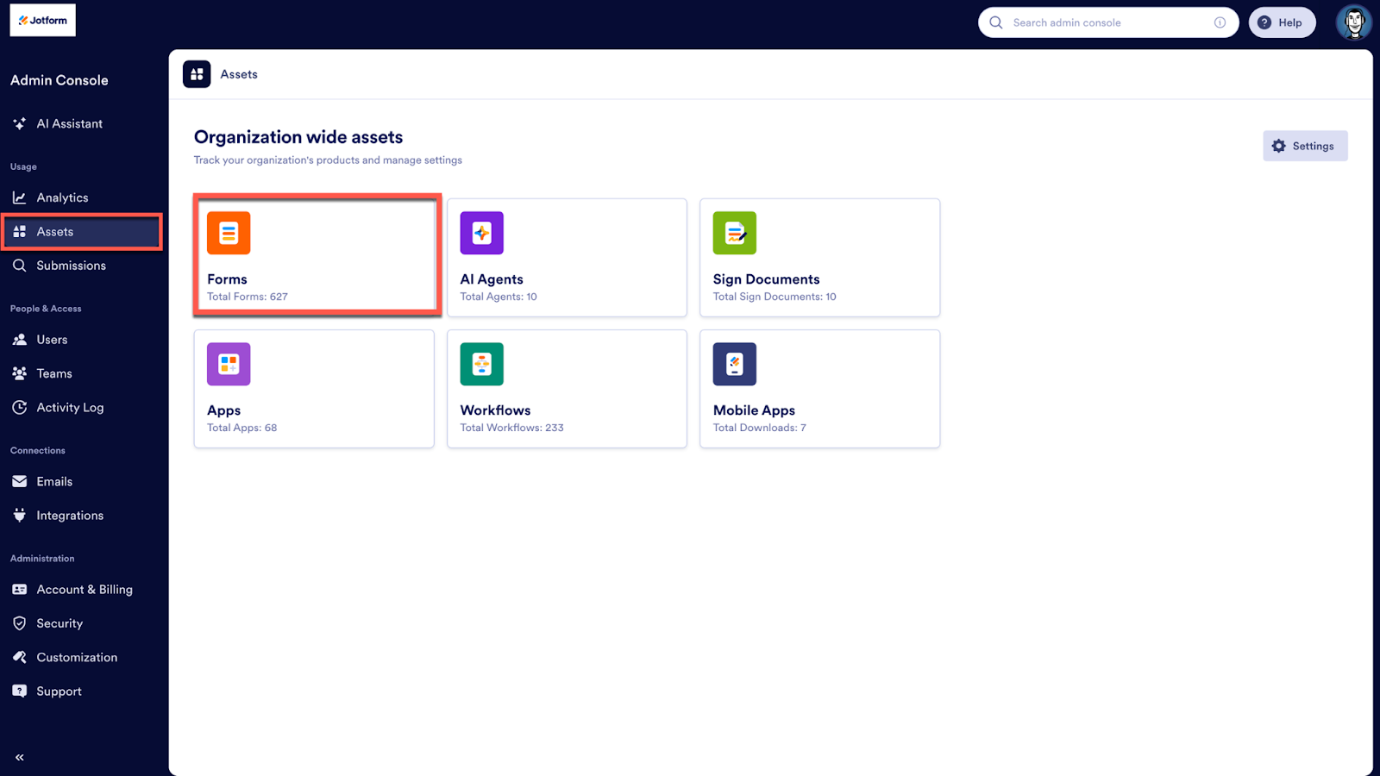1380x776 pixels.
Task: Collapse the sidebar with the chevron
Action: 19,756
